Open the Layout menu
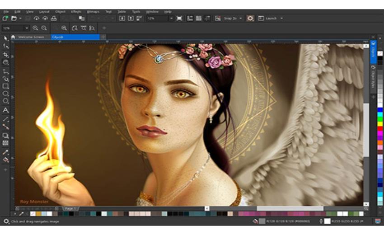Screen dimensions: 384x235 click(44, 11)
